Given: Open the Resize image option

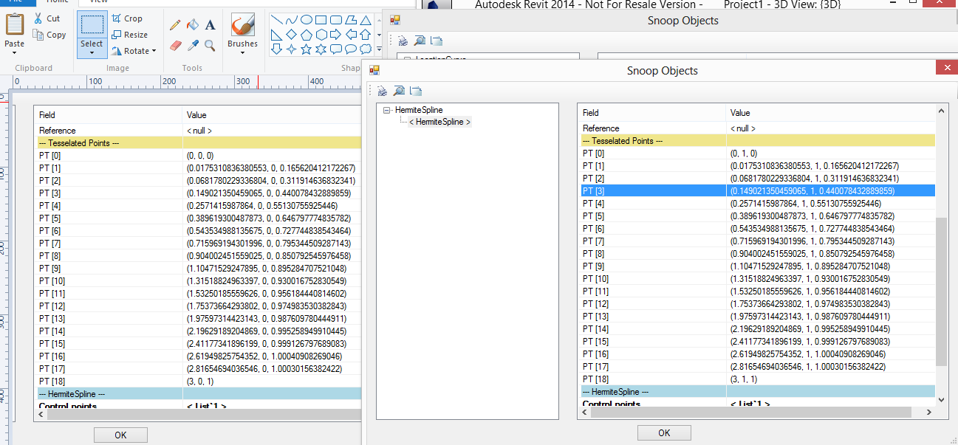Looking at the screenshot, I should [130, 35].
